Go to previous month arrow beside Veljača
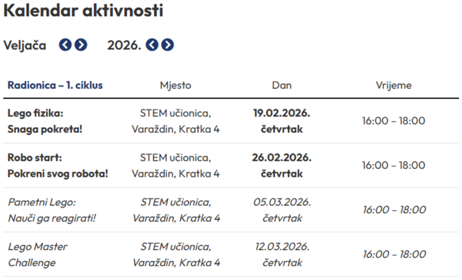 click(x=65, y=45)
